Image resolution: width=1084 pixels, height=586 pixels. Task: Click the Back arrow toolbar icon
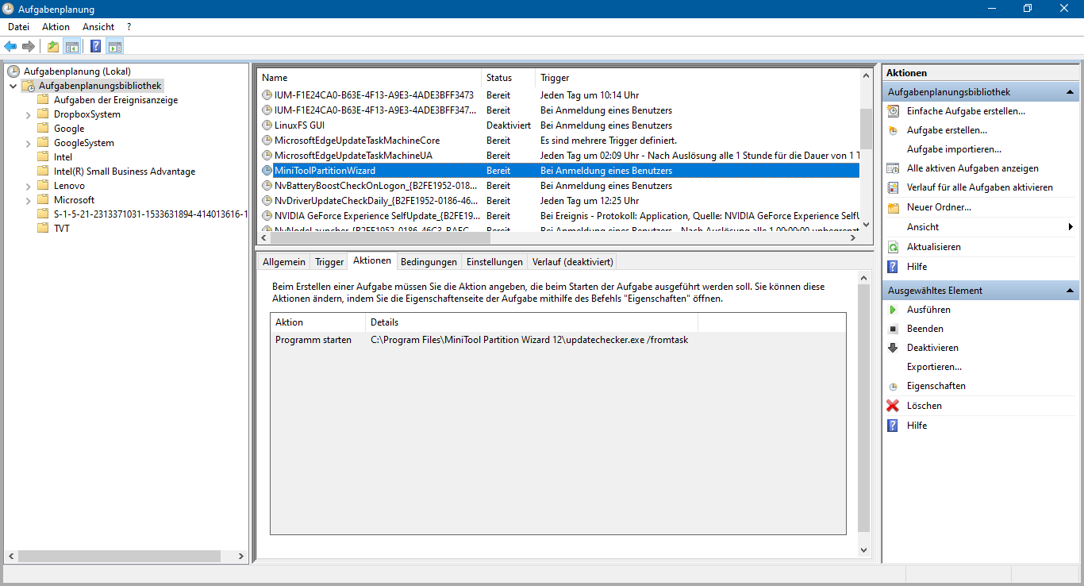(x=10, y=46)
